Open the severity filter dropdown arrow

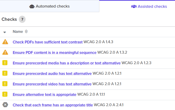coord(5,32)
